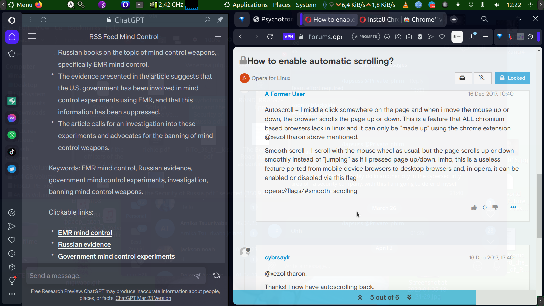Pin the ChatGPT sidebar panel

(220, 20)
